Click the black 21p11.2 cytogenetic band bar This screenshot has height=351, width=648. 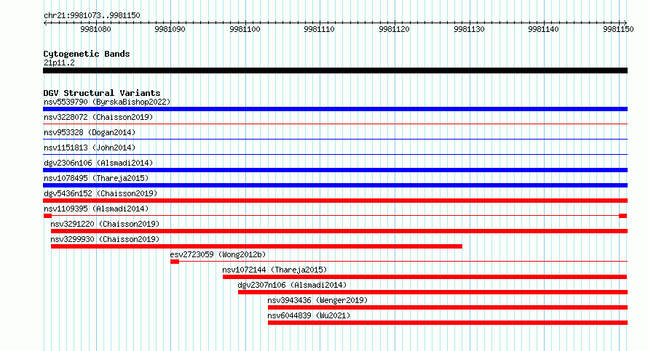[335, 70]
